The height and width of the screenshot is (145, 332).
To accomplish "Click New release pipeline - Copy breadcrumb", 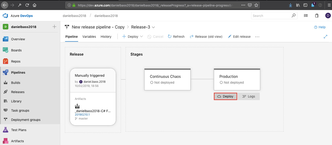I will 98,27.
